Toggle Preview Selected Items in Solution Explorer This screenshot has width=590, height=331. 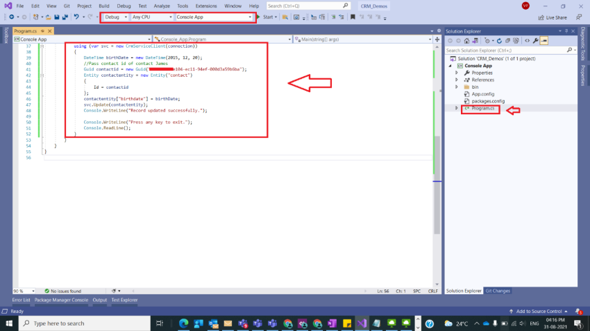pyautogui.click(x=544, y=41)
